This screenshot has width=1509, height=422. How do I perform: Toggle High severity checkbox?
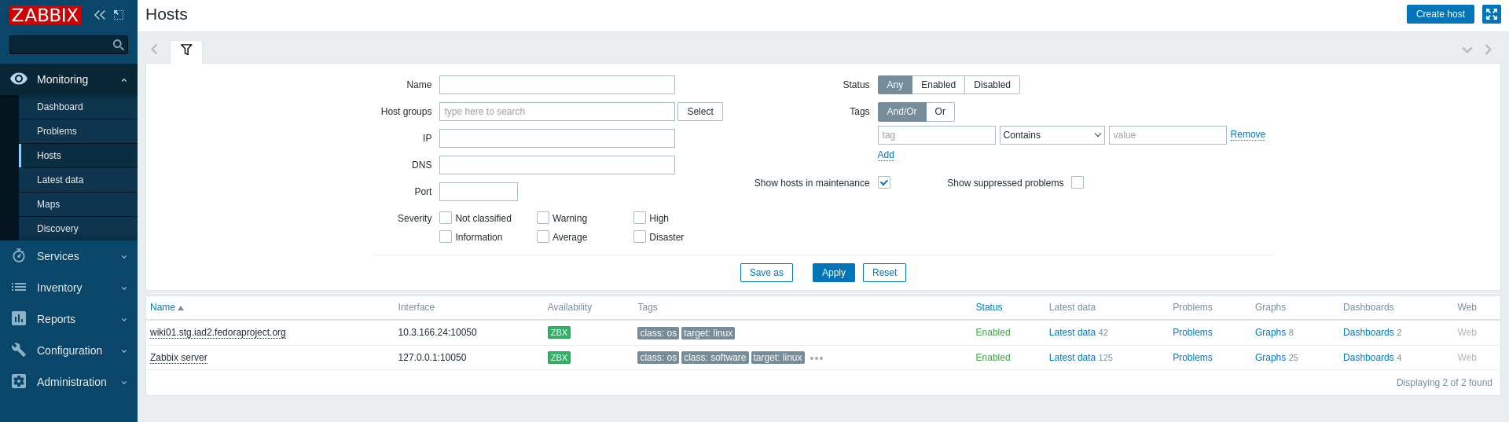click(640, 218)
